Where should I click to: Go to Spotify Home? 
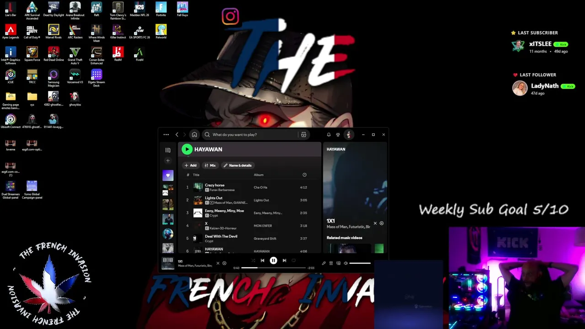pyautogui.click(x=194, y=135)
